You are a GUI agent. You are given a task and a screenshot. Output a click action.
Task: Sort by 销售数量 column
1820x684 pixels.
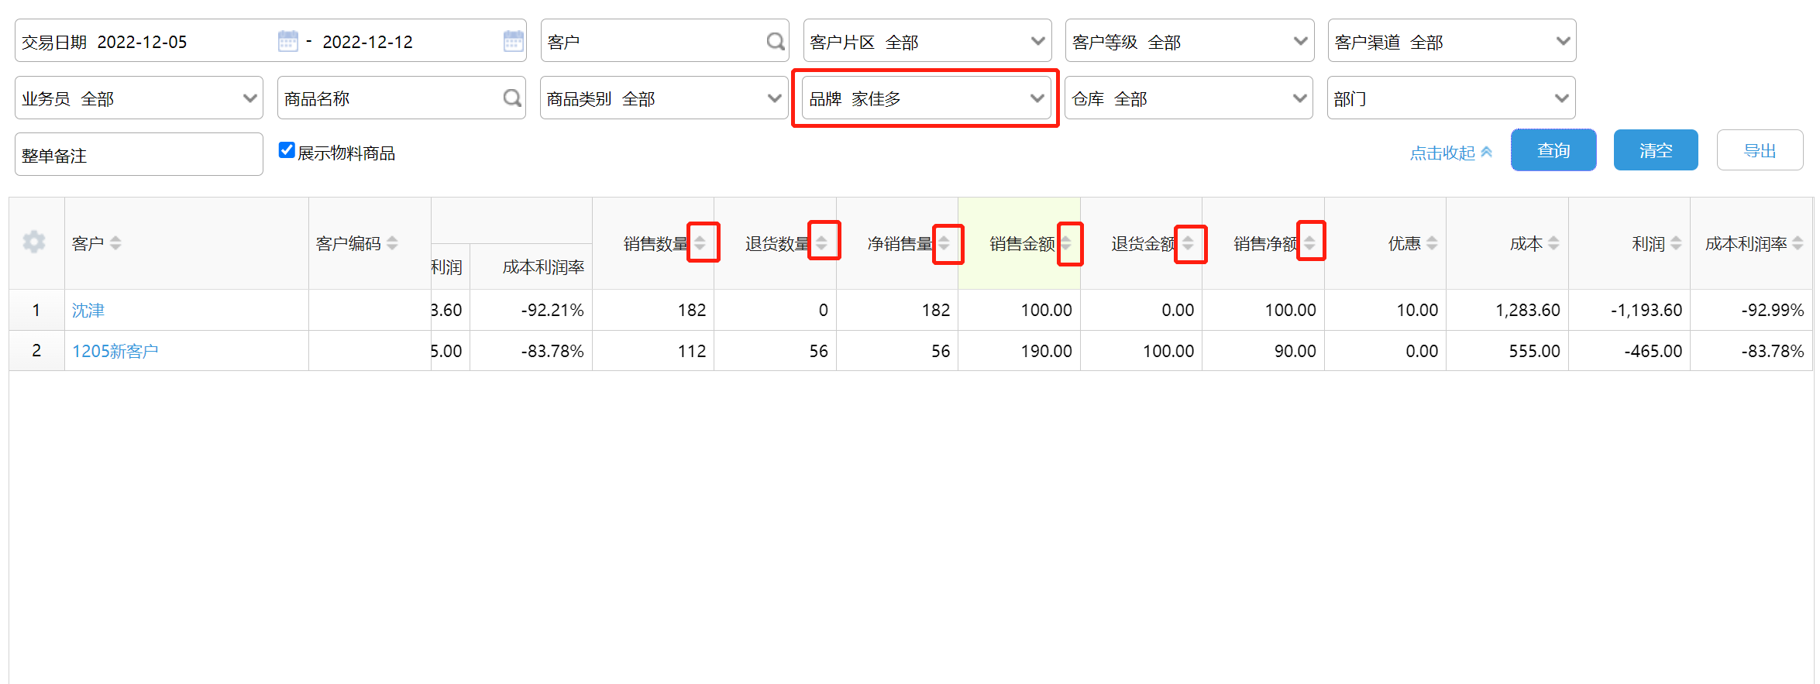pyautogui.click(x=700, y=243)
